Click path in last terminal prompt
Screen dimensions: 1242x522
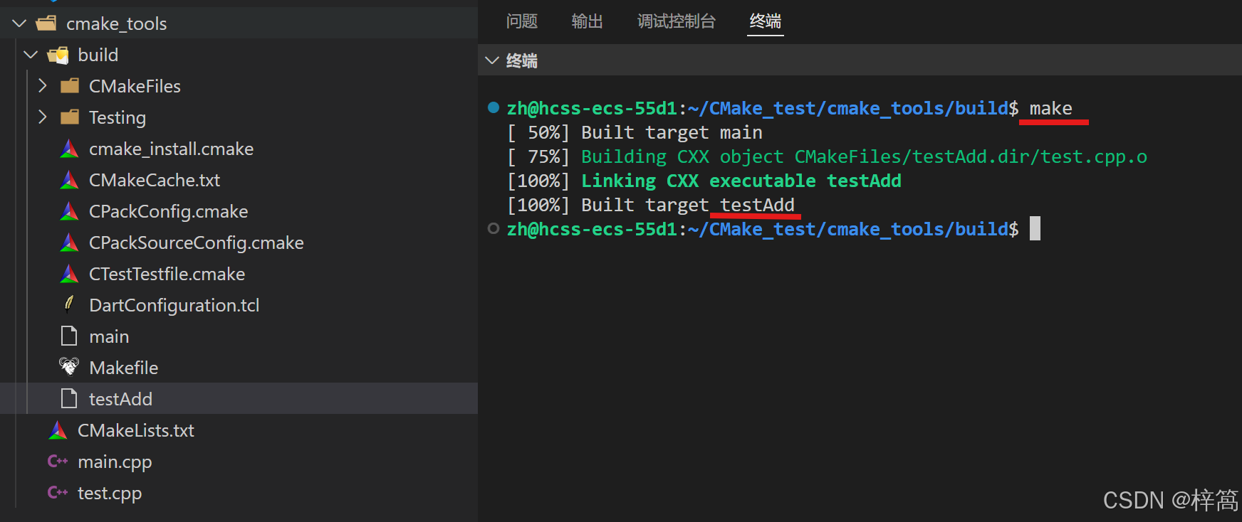click(848, 229)
